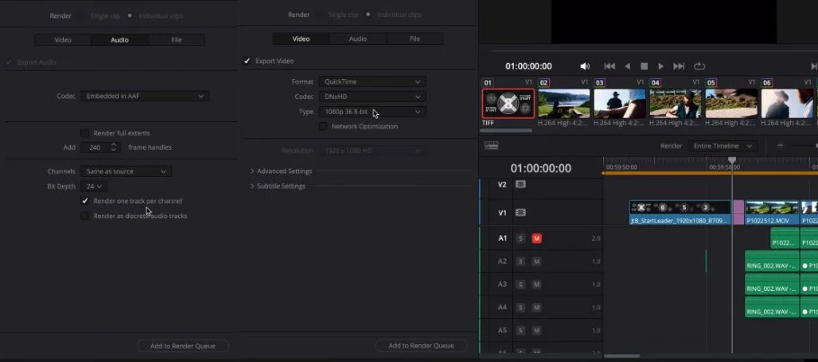Solo audio track A1
Viewport: 818px width, 362px height.
[520, 239]
